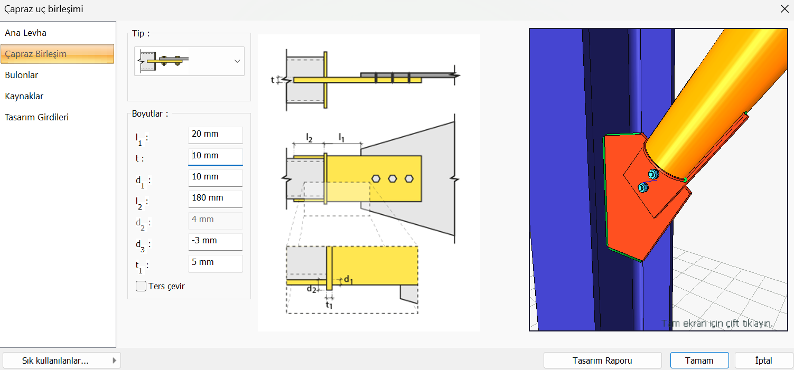The height and width of the screenshot is (370, 794).
Task: Click the blue bolt in 3D preview
Action: (653, 174)
